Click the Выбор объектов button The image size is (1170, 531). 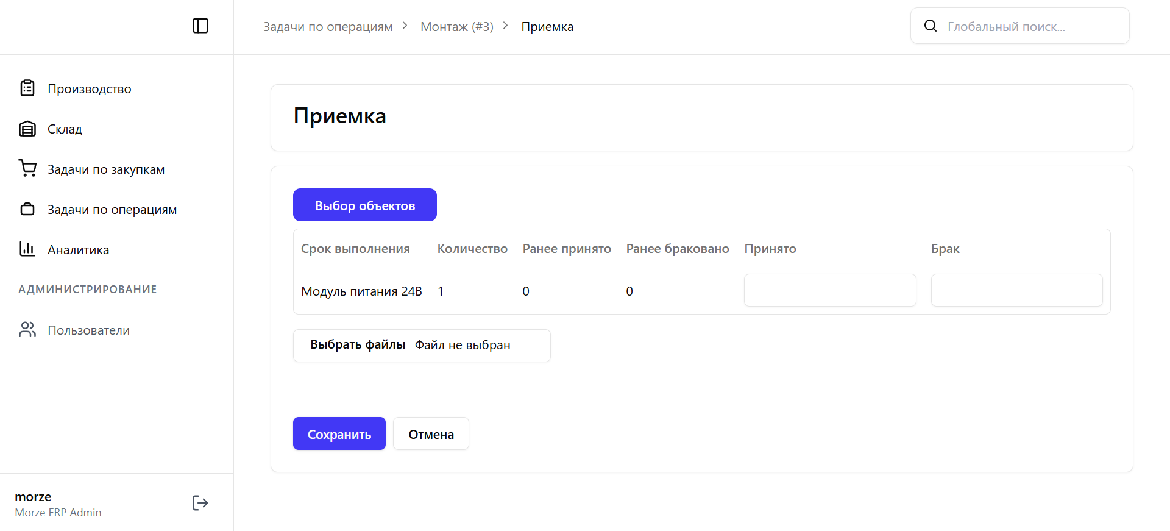pos(365,205)
